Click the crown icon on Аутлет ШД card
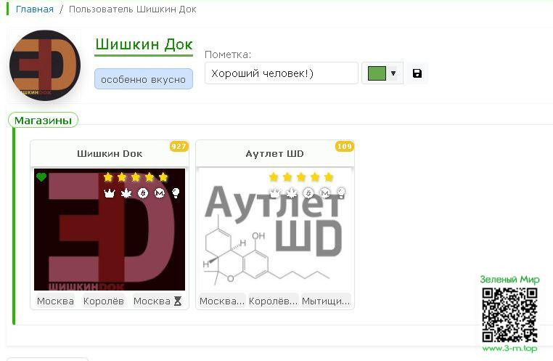 [275, 193]
